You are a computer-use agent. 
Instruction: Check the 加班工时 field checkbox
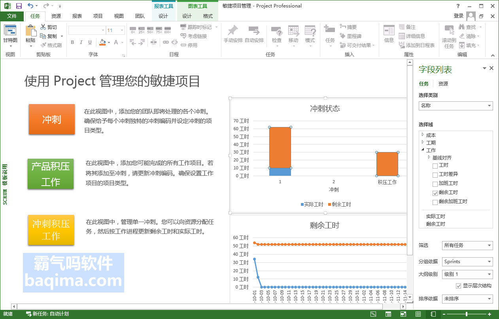[x=435, y=184]
